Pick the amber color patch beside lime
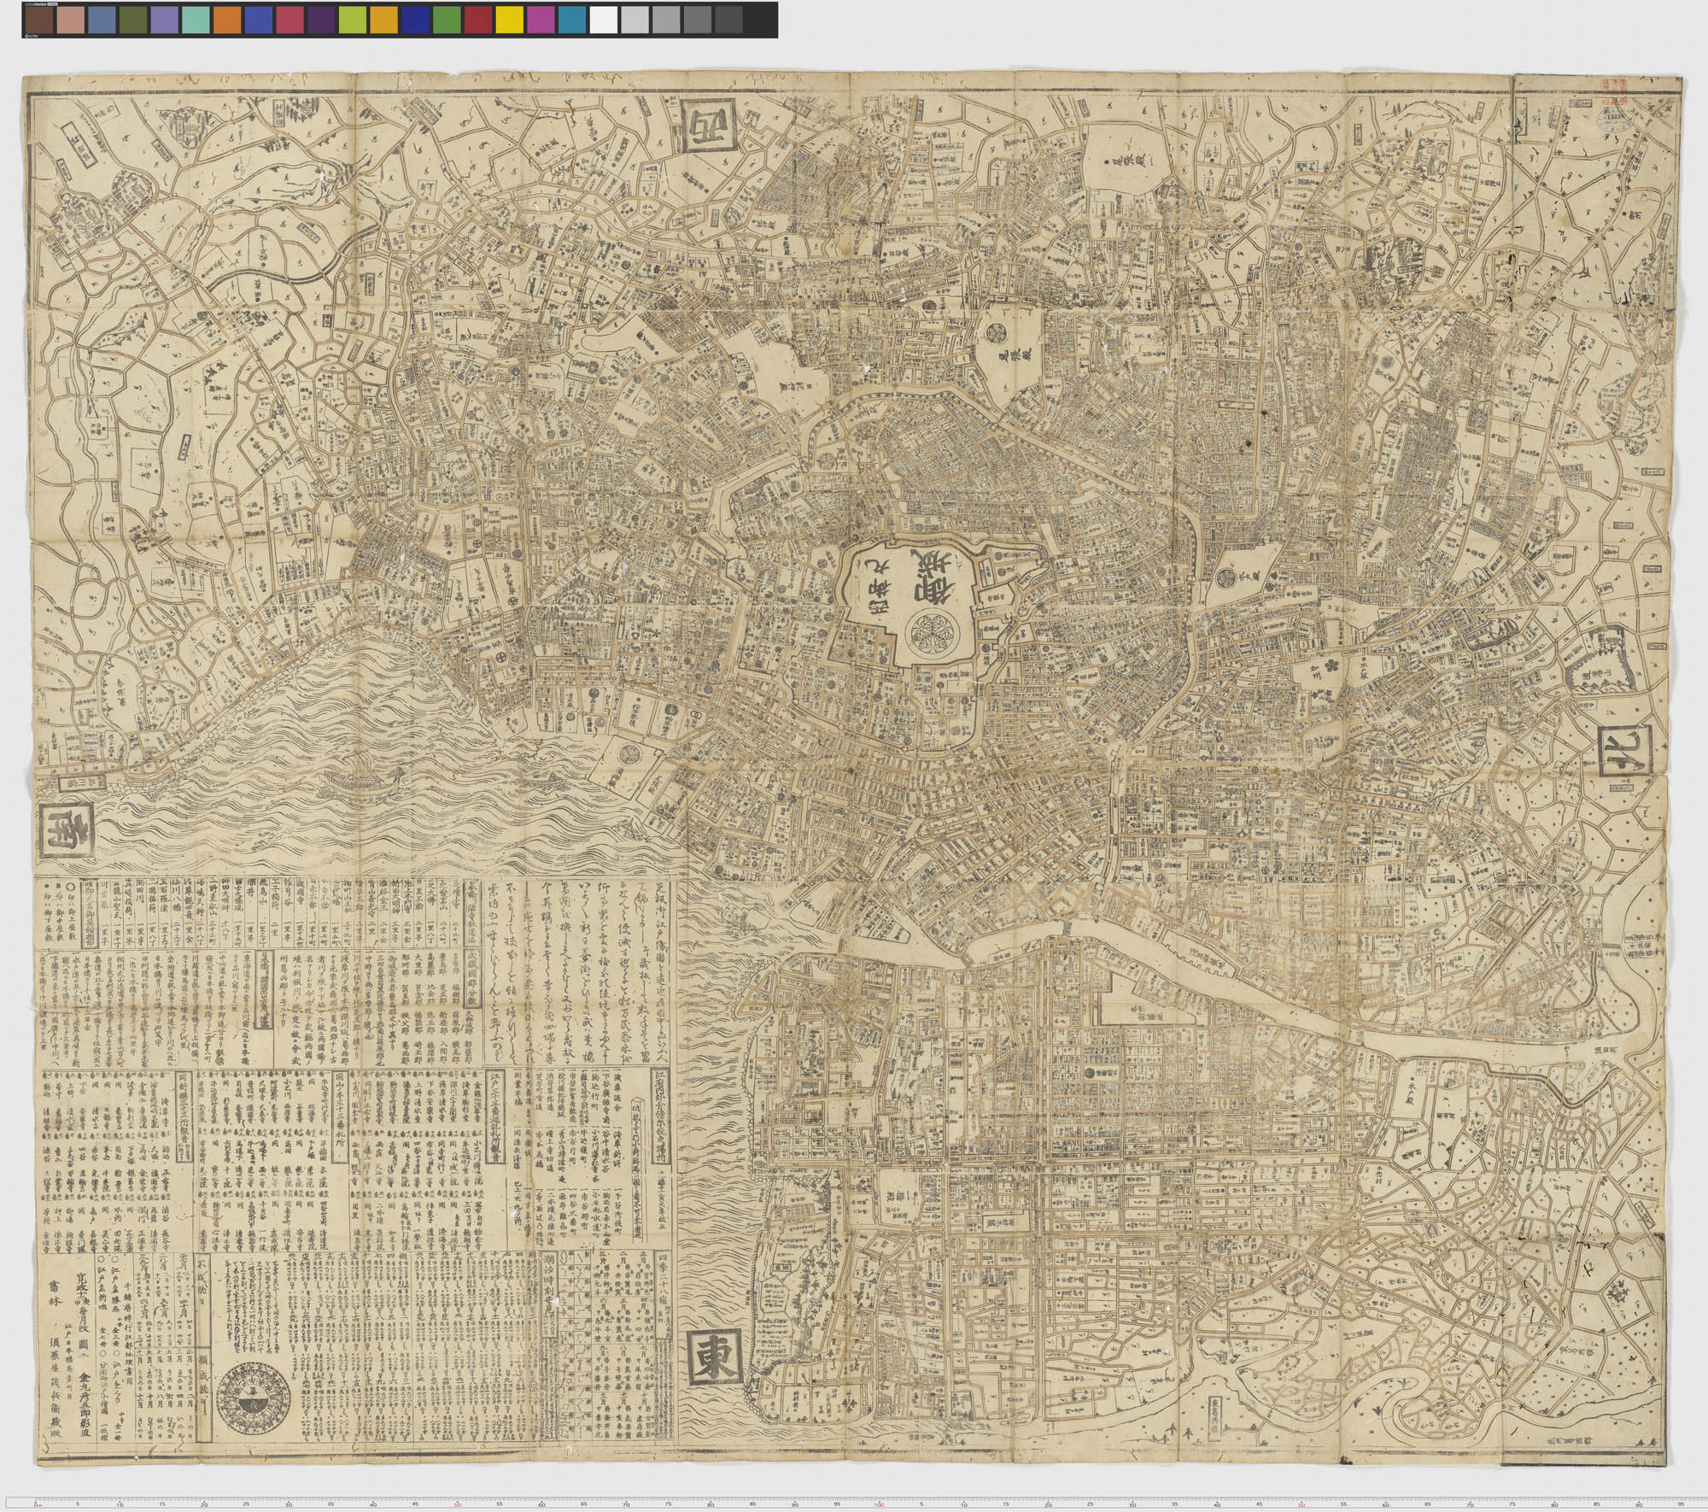This screenshot has width=1708, height=1512. coord(385,21)
